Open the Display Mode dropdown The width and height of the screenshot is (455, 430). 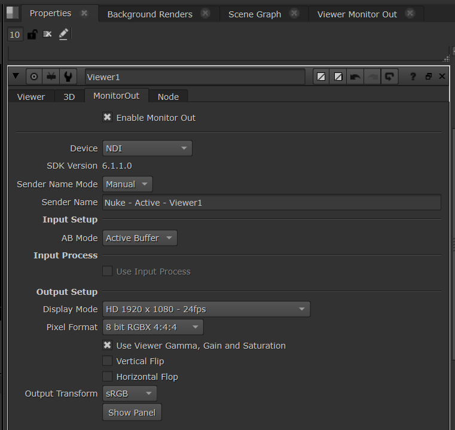pyautogui.click(x=206, y=309)
